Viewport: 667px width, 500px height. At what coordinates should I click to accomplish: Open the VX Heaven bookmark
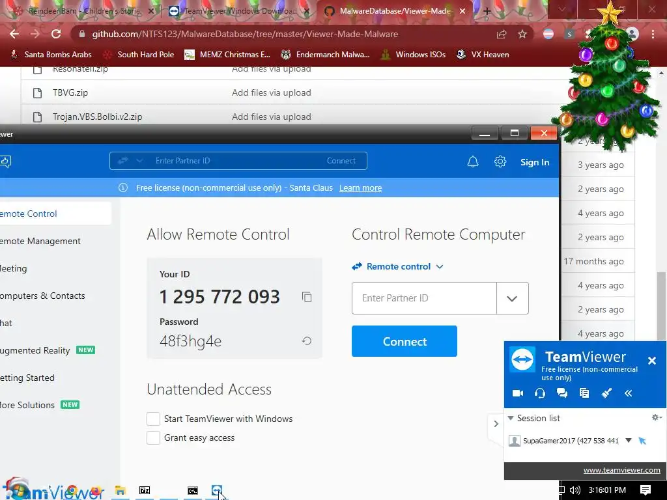click(x=483, y=55)
